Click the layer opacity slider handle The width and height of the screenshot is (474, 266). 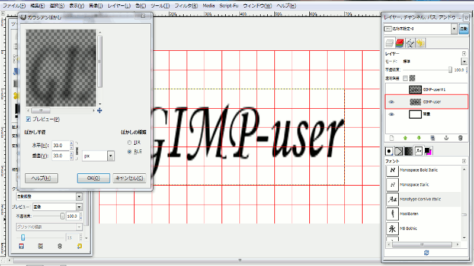pos(450,70)
